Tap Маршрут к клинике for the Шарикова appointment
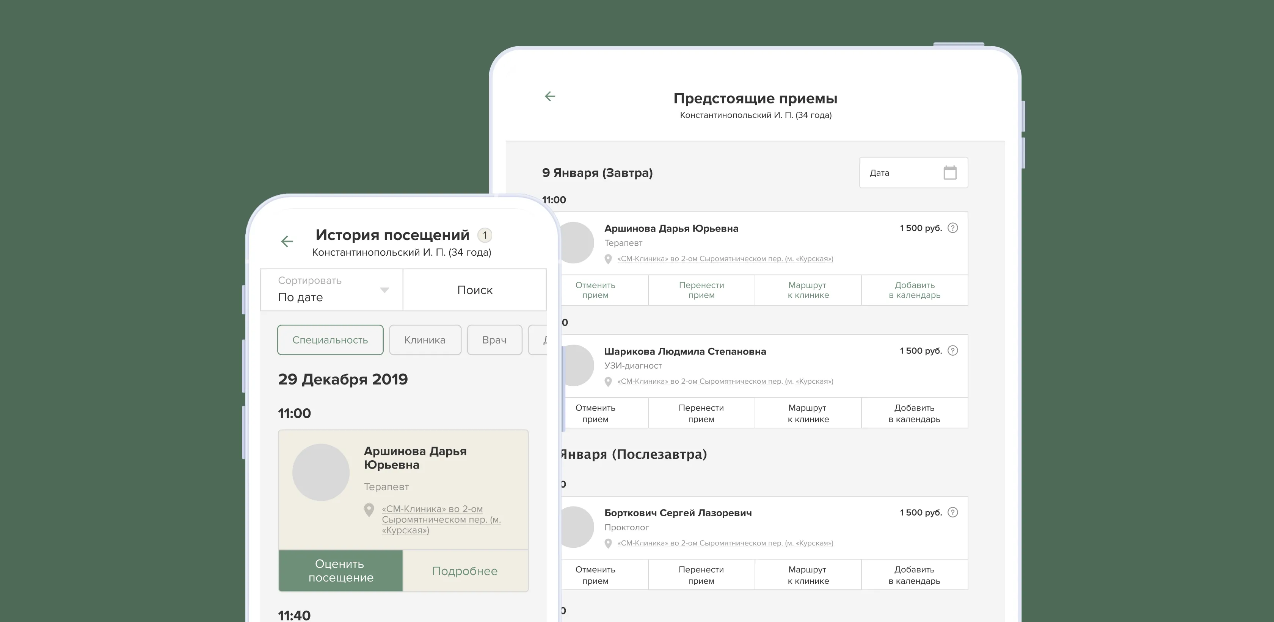This screenshot has width=1274, height=622. pyautogui.click(x=808, y=413)
